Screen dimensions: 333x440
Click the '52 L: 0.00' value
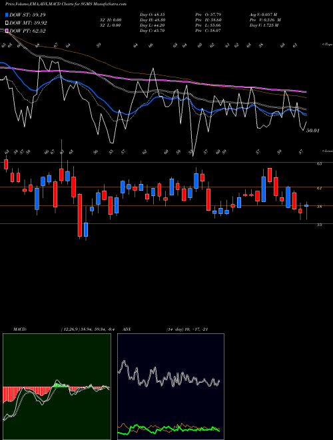click(x=110, y=25)
